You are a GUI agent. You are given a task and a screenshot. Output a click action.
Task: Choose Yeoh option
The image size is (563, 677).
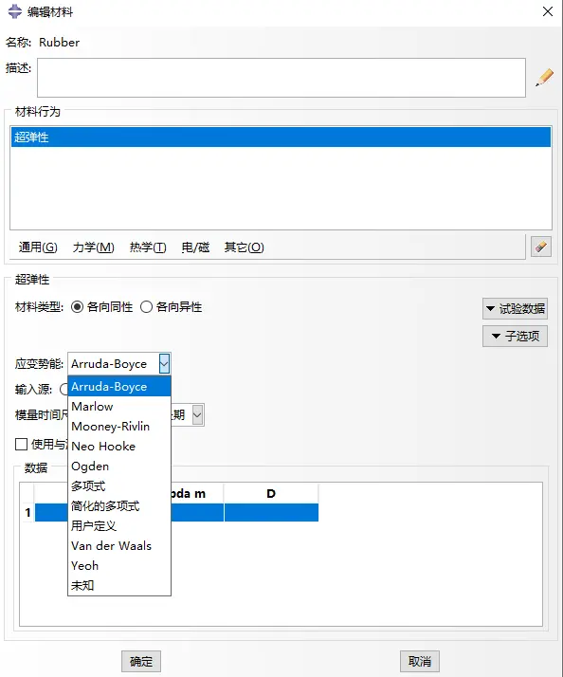point(119,566)
